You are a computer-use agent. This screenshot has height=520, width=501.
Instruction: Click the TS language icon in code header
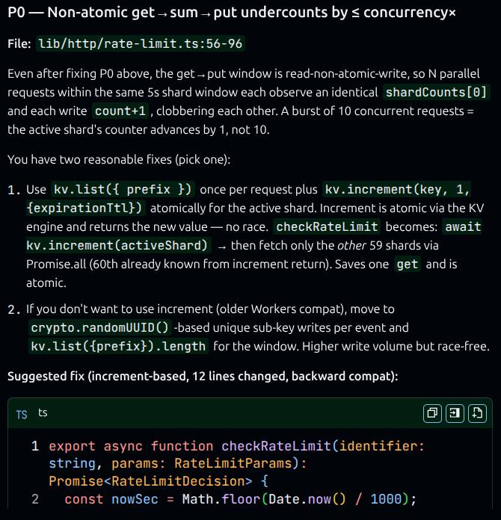tap(22, 415)
